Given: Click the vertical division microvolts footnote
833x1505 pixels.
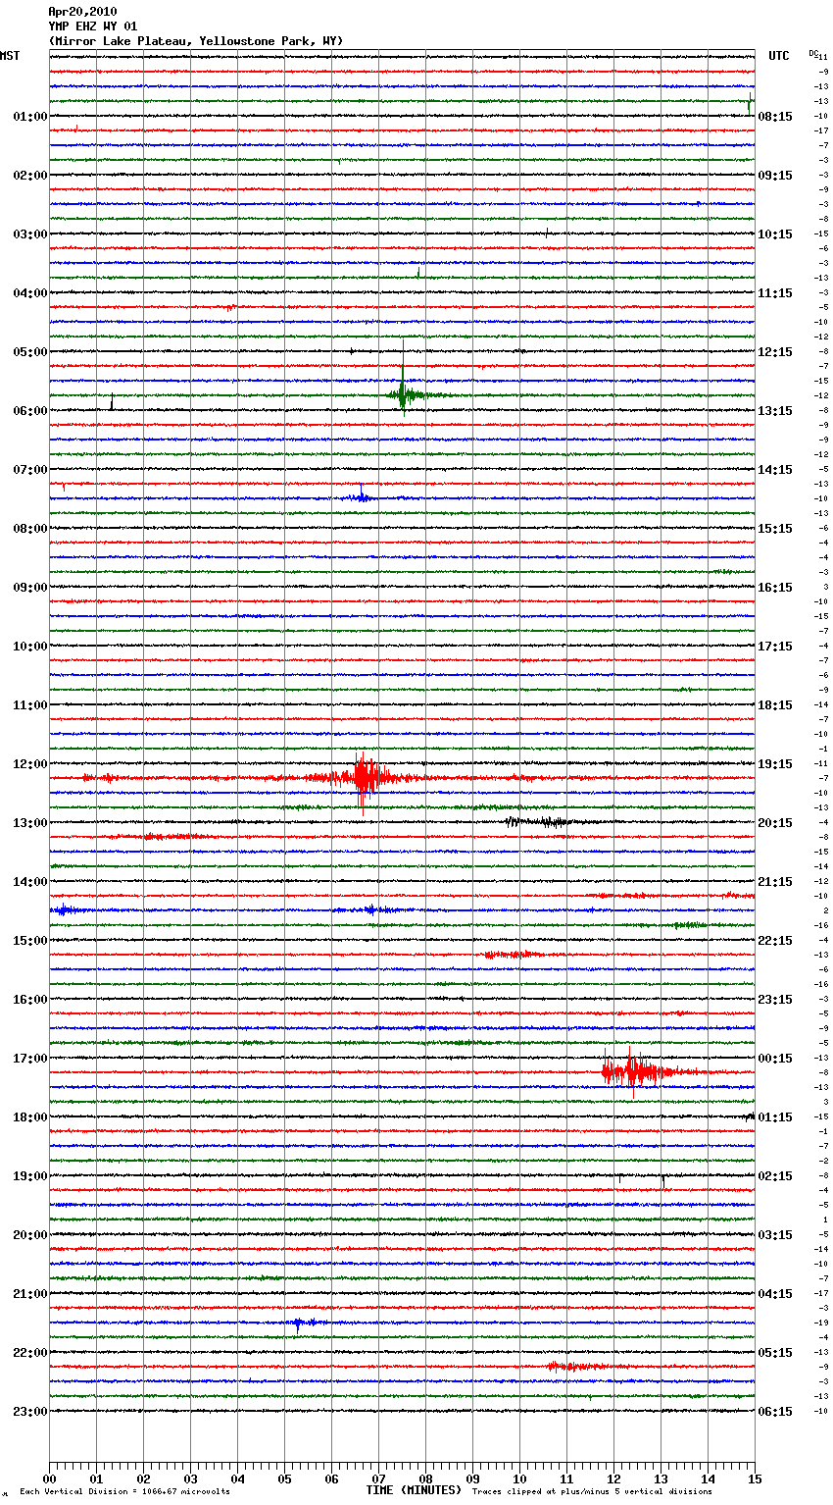Looking at the screenshot, I should point(125,1492).
